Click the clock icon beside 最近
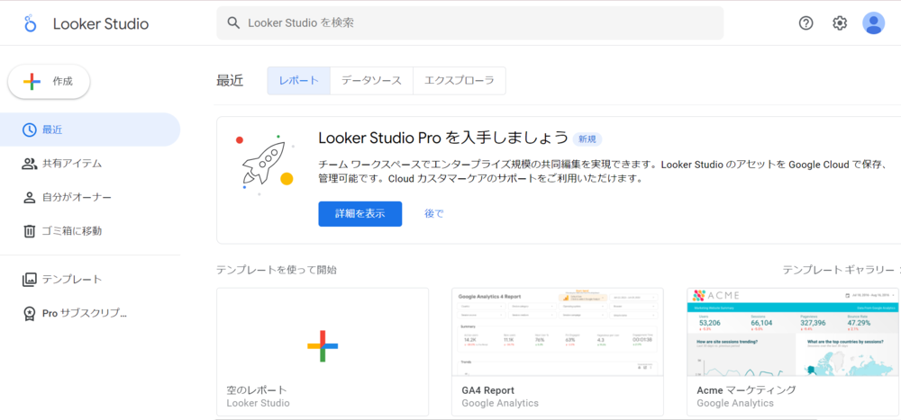This screenshot has width=901, height=420. click(29, 130)
